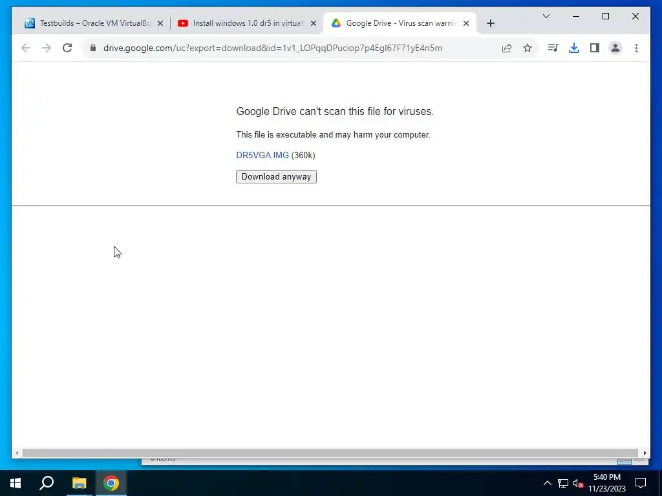Click the "can't scan this file for viruses" heading
Screen dimensions: 662x496
coord(335,111)
